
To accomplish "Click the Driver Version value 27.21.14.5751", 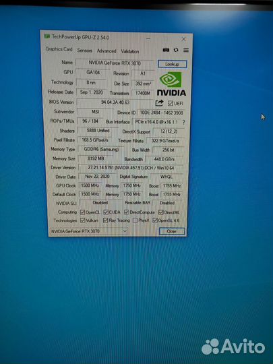I will 131,168.
